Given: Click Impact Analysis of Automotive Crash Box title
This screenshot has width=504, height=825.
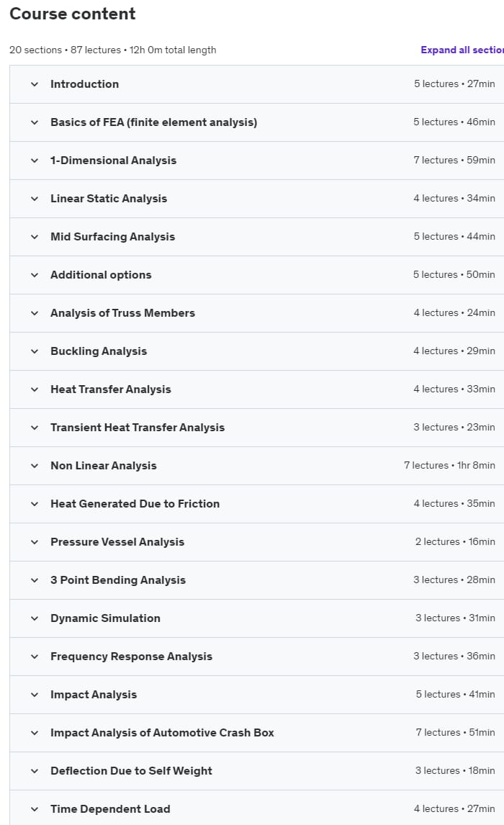Looking at the screenshot, I should coord(162,732).
